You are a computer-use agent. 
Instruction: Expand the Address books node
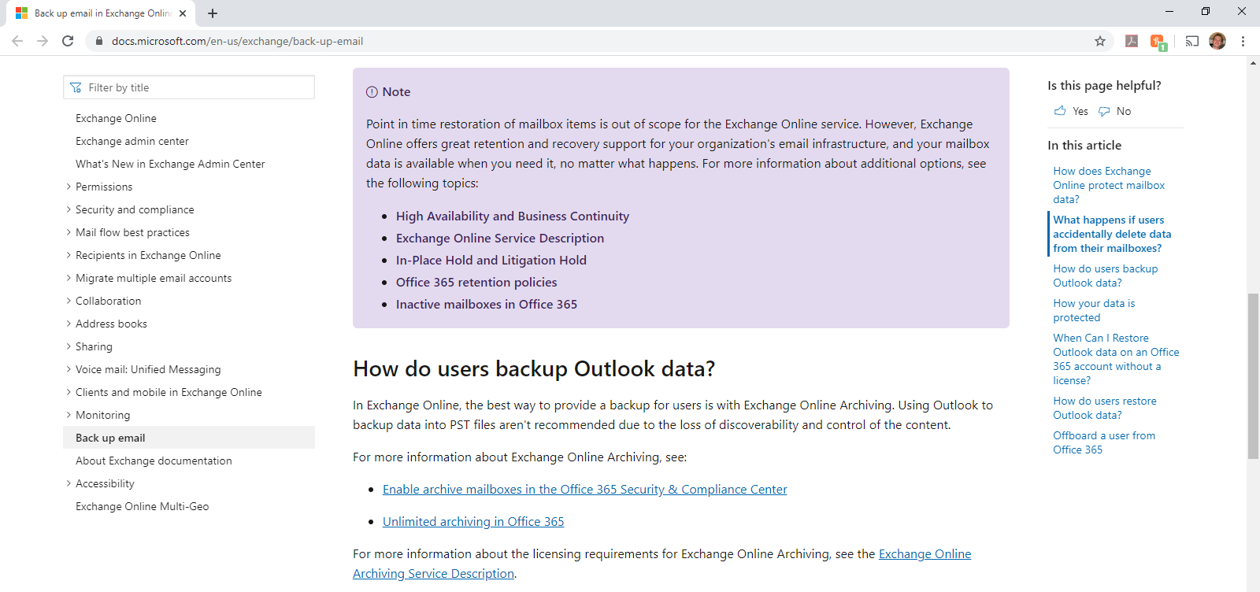tap(69, 324)
